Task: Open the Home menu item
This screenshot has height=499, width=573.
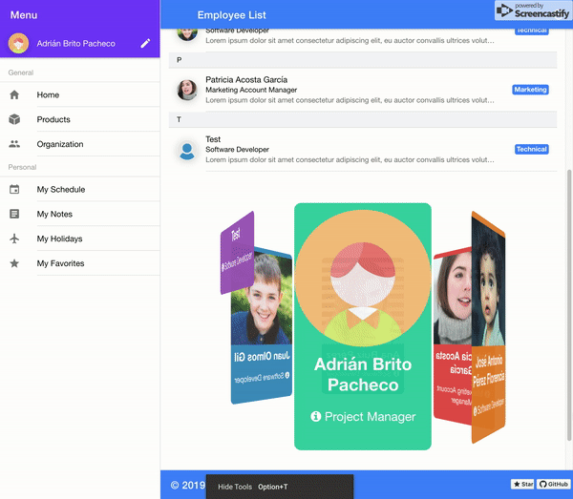Action: pyautogui.click(x=80, y=94)
